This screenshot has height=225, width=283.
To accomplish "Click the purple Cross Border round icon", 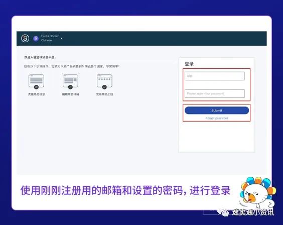I will point(36,39).
